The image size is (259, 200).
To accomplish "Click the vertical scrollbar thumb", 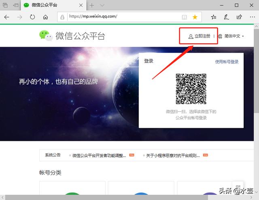I will point(256,71).
